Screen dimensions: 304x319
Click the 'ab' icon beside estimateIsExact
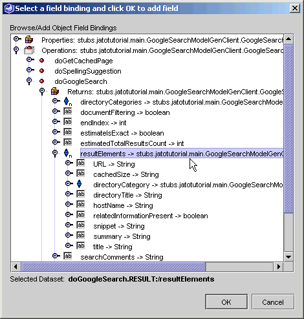(68, 132)
